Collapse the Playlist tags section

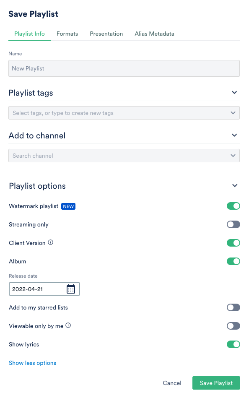(234, 92)
